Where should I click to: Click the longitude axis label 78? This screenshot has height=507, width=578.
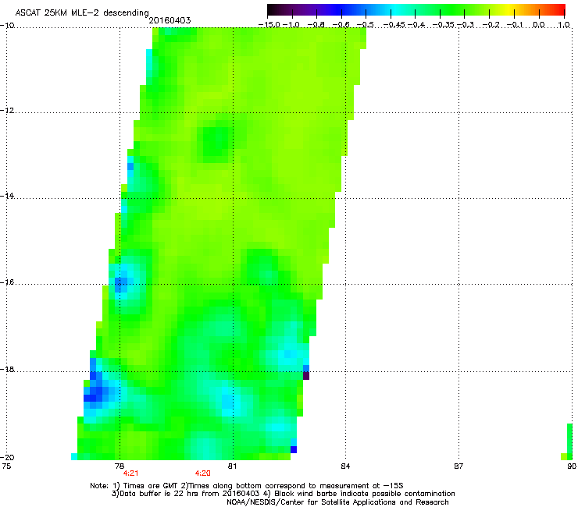coord(120,466)
